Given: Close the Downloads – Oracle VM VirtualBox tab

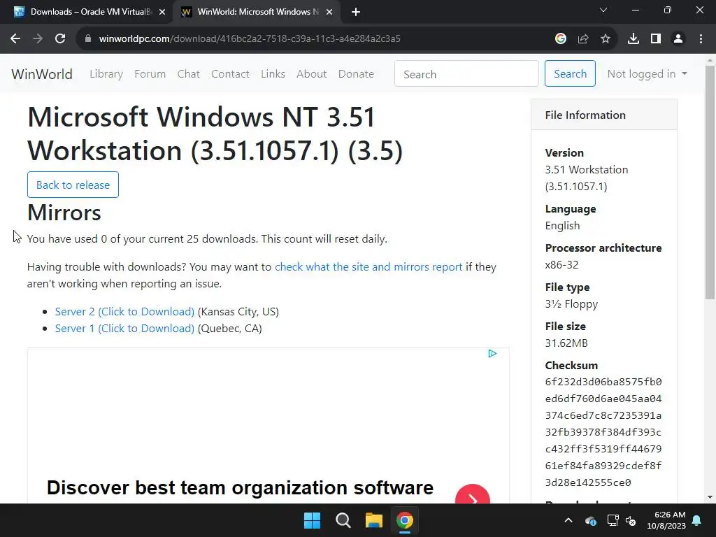Looking at the screenshot, I should pos(162,12).
